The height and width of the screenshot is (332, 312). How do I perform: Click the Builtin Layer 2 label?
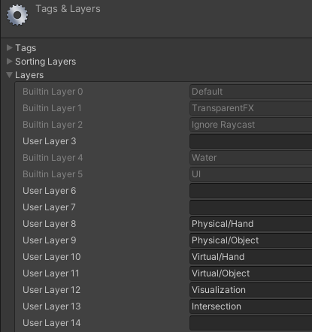point(53,125)
